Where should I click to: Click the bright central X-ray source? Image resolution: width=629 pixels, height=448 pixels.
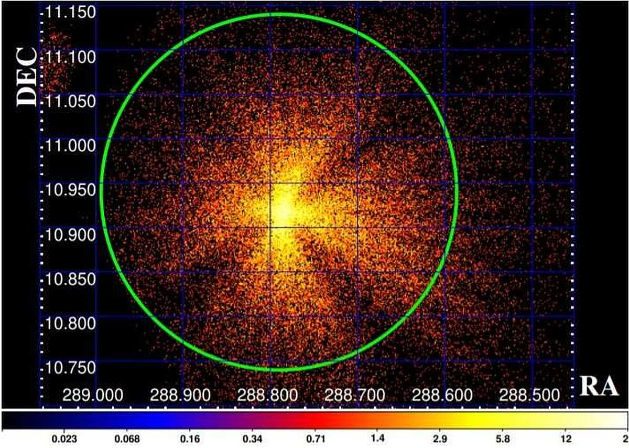[x=283, y=211]
